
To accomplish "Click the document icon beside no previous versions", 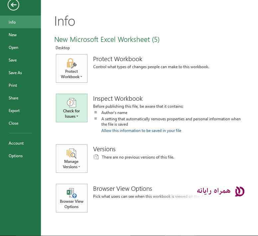I will tap(96, 157).
